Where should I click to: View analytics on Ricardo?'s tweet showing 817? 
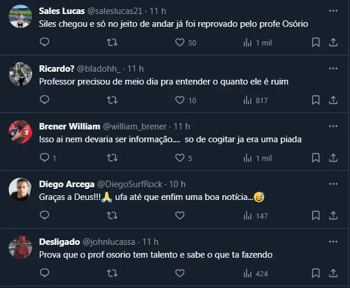[255, 100]
